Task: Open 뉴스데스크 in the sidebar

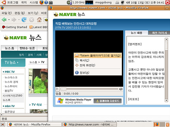Action: point(11,77)
